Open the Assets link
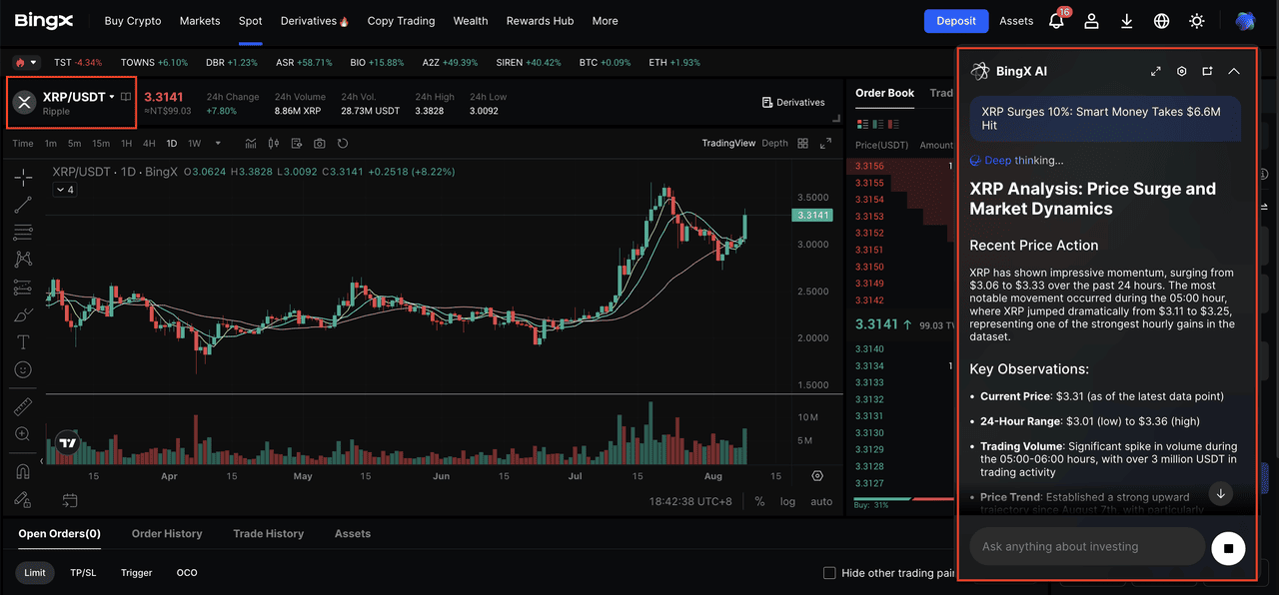Screen dimensions: 1279x595 (1016, 21)
